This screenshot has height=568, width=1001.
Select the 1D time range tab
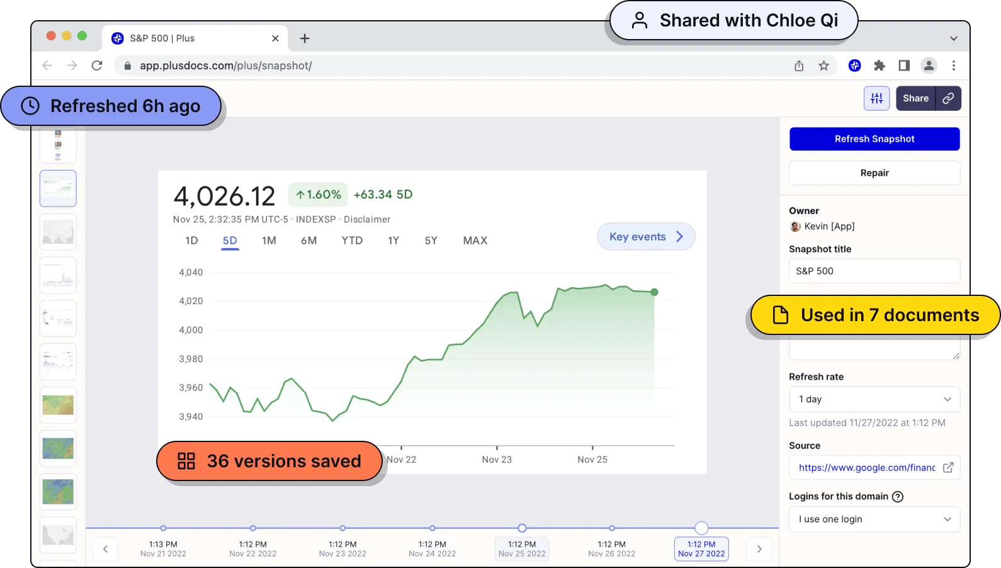(191, 241)
